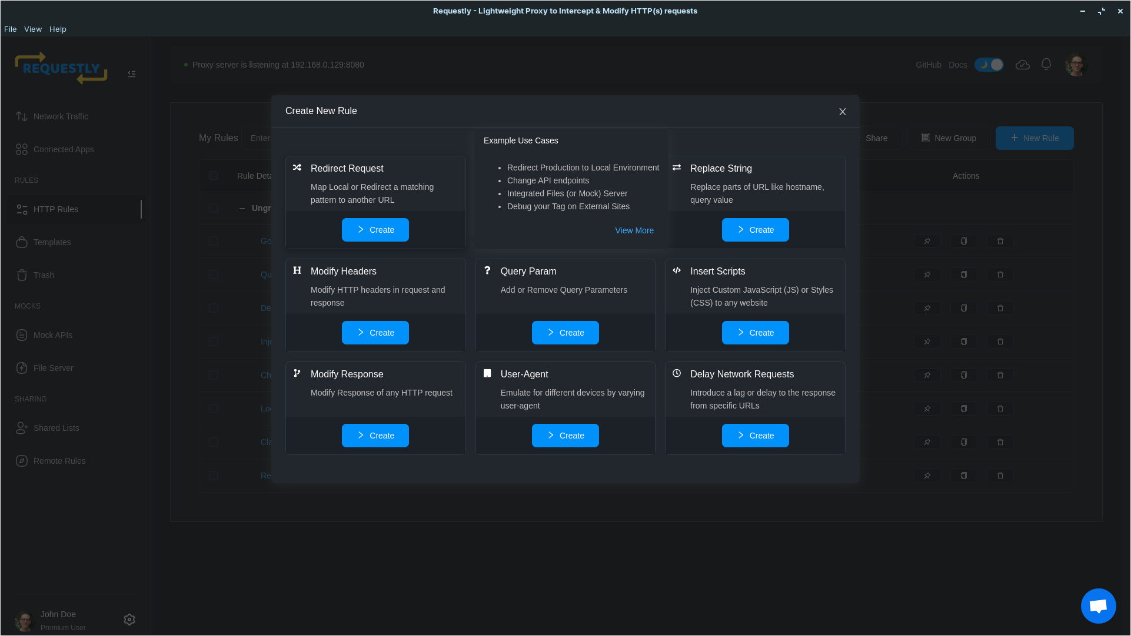
Task: Click the Modify Response branch icon
Action: point(297,373)
